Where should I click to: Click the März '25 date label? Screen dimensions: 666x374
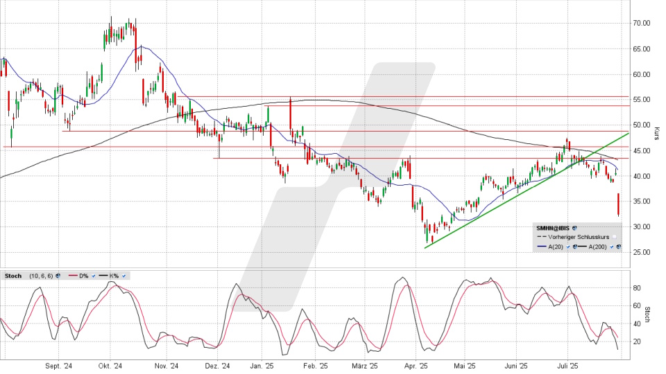coord(365,366)
